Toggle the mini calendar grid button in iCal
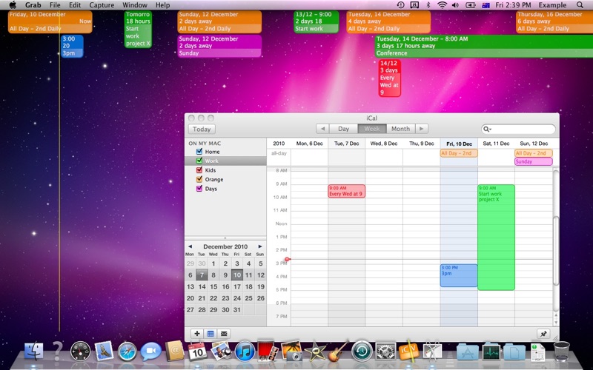The image size is (593, 370). tap(211, 334)
